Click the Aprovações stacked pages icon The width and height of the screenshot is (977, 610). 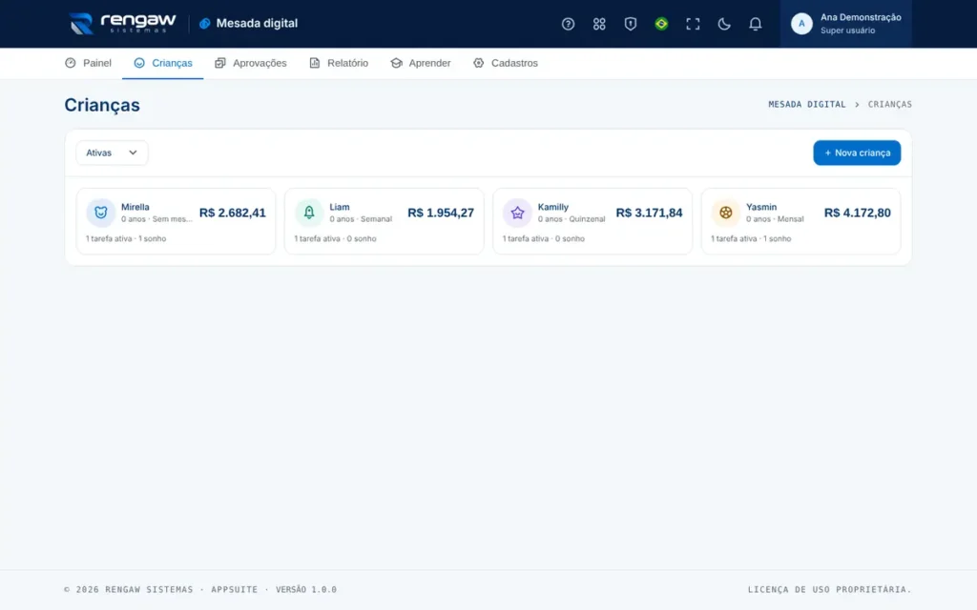[x=220, y=63]
